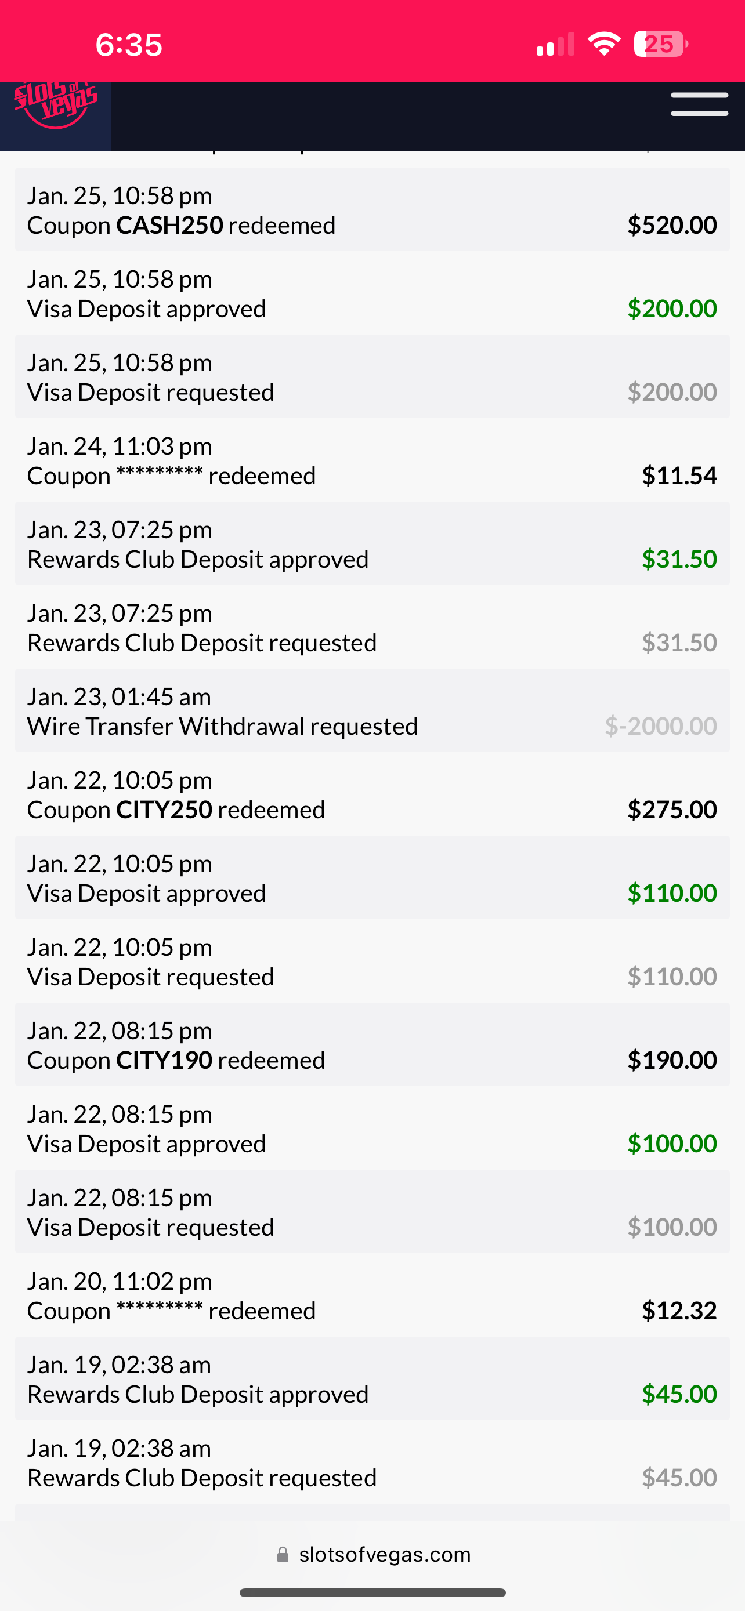Open the $45.00 Rewards Club Deposit approved row
The height and width of the screenshot is (1611, 745).
tap(372, 1379)
